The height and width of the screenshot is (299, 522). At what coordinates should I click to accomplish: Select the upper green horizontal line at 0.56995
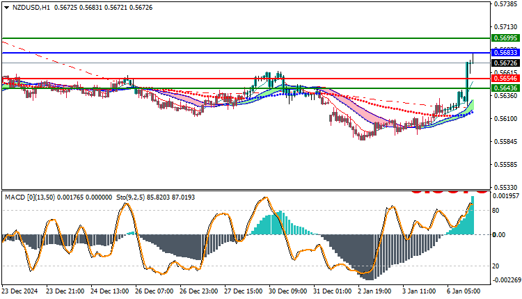246,38
